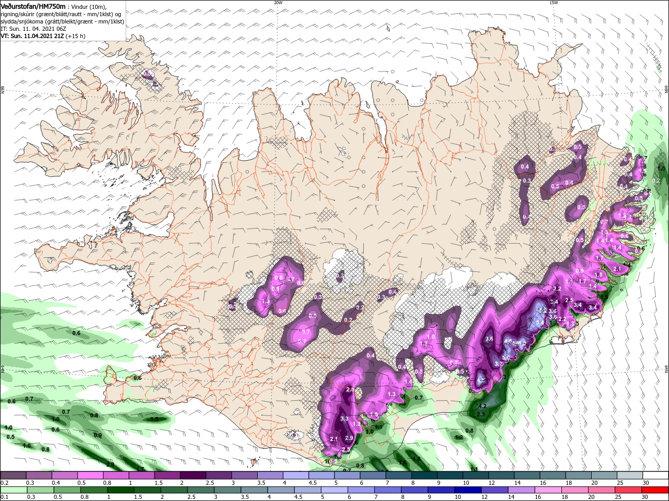Click the near-white swatch between 25 and 30, upper legend
Image resolution: width=669 pixels, height=501 pixels.
(x=630, y=475)
